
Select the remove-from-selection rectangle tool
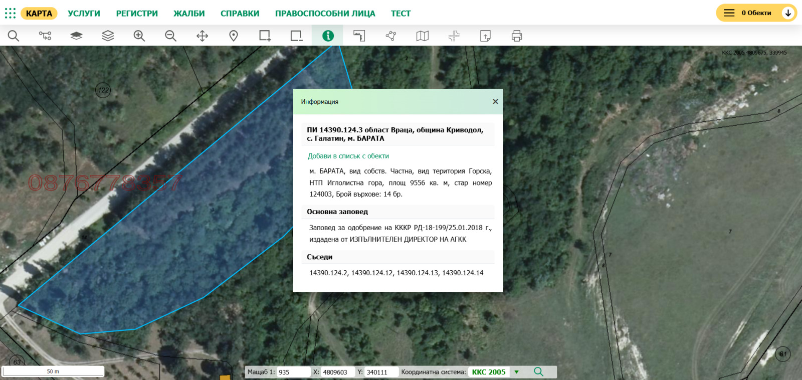pos(296,36)
